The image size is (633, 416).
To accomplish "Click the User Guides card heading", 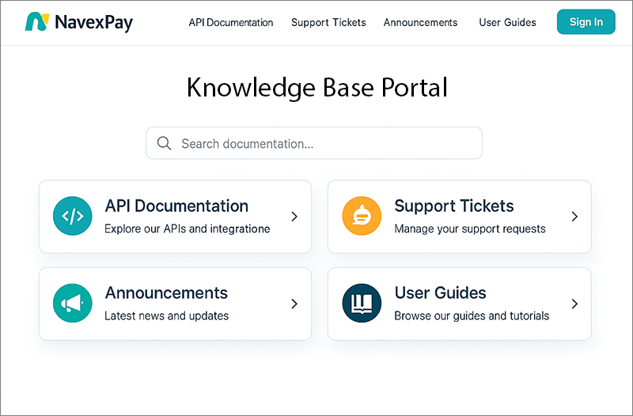I will click(x=440, y=293).
